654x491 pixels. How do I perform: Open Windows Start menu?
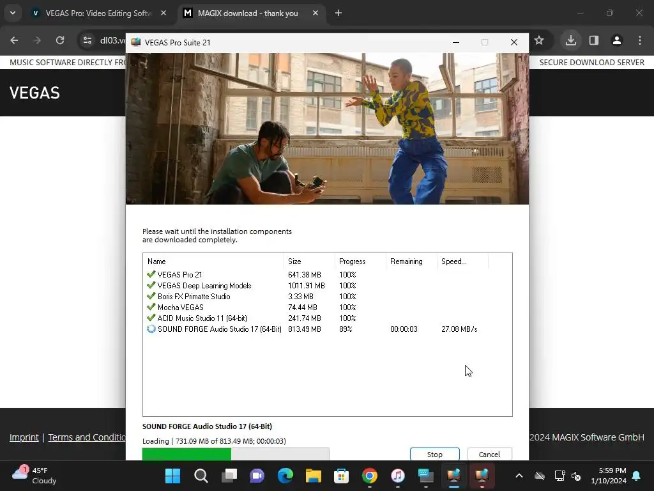click(172, 476)
